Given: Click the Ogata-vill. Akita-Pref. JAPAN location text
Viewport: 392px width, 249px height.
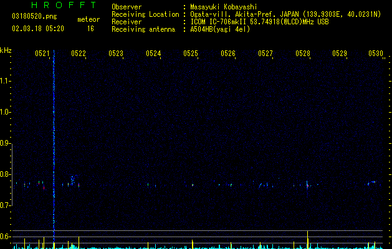Looking at the screenshot, I should (245, 14).
